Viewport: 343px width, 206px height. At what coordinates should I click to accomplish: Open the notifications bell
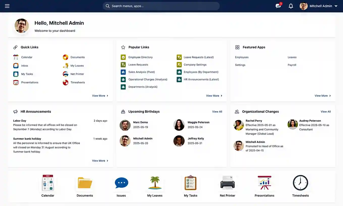tap(291, 6)
